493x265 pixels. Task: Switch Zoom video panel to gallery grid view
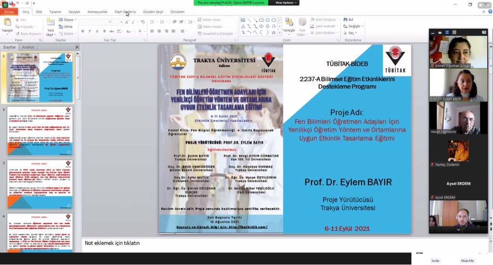point(454,32)
